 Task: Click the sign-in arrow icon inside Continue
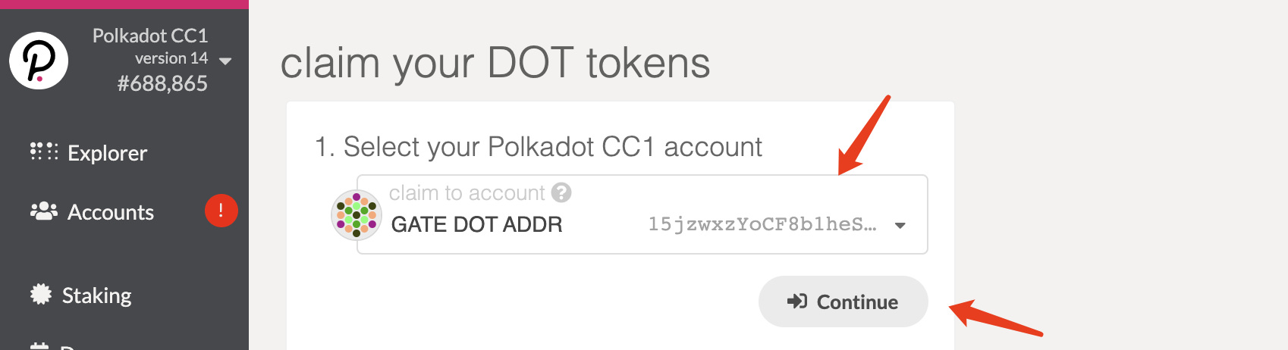tap(797, 302)
